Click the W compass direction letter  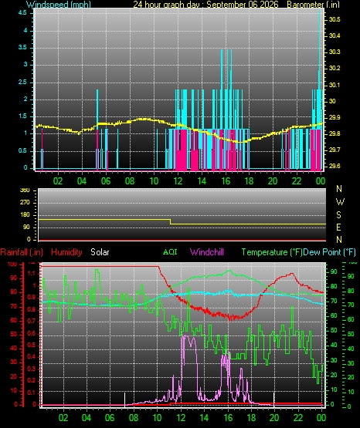click(x=340, y=202)
